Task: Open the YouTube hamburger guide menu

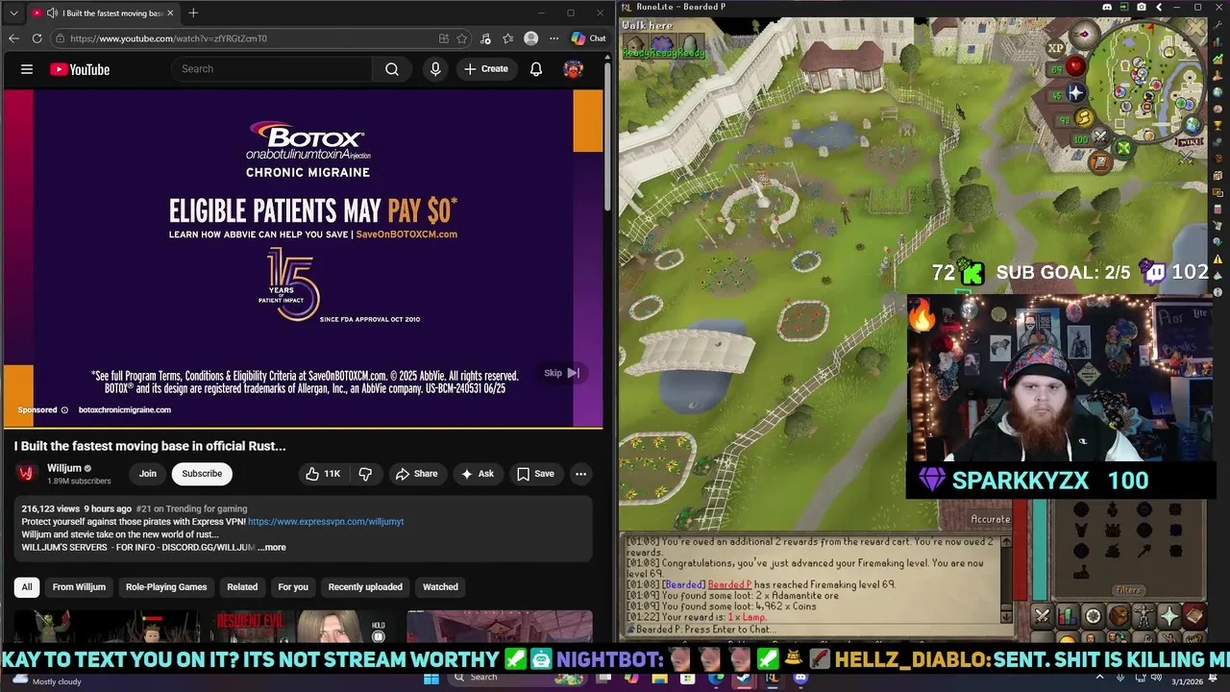Action: tap(27, 69)
